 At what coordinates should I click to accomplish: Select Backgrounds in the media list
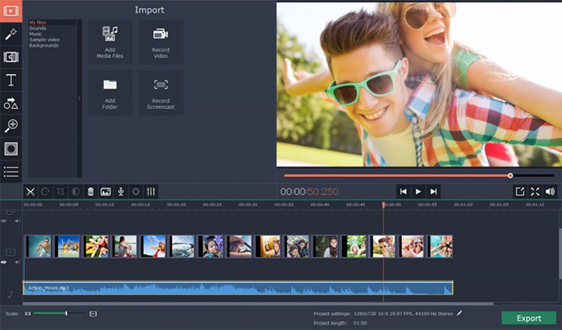coord(44,46)
